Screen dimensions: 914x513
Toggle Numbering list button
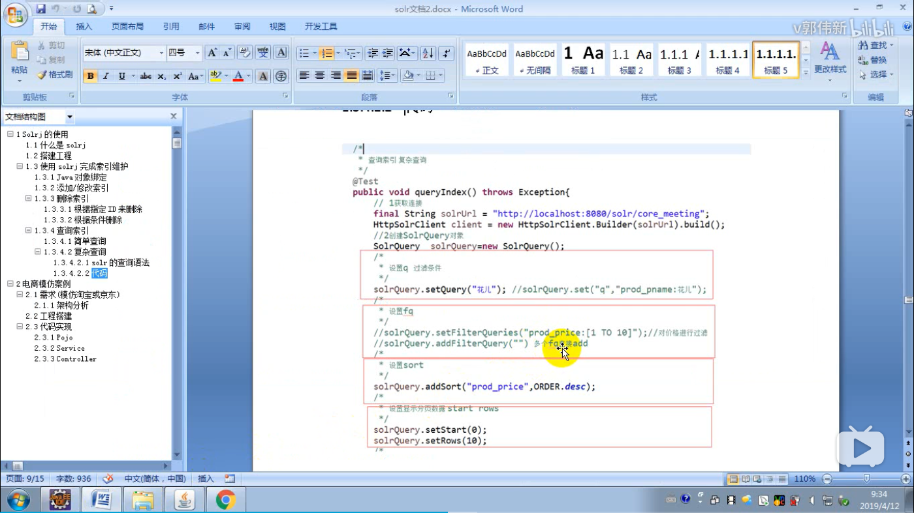[x=327, y=53]
